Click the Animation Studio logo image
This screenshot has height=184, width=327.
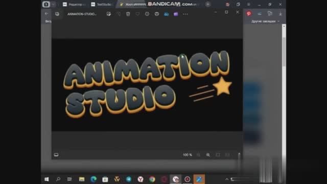coord(147,85)
